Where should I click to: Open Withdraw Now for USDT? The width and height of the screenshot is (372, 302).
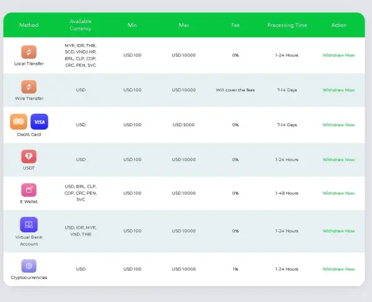(339, 160)
